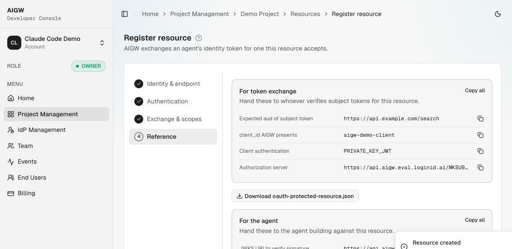Toggle the sidebar panel icon
Screen dimensions: 512x249
[125, 14]
